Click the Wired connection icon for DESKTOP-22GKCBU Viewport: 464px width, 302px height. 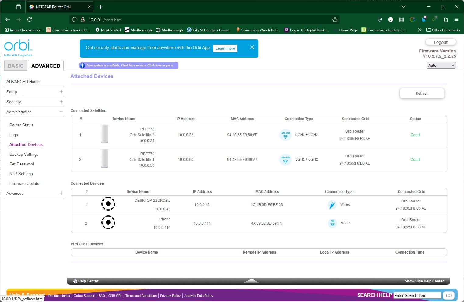tap(332, 205)
